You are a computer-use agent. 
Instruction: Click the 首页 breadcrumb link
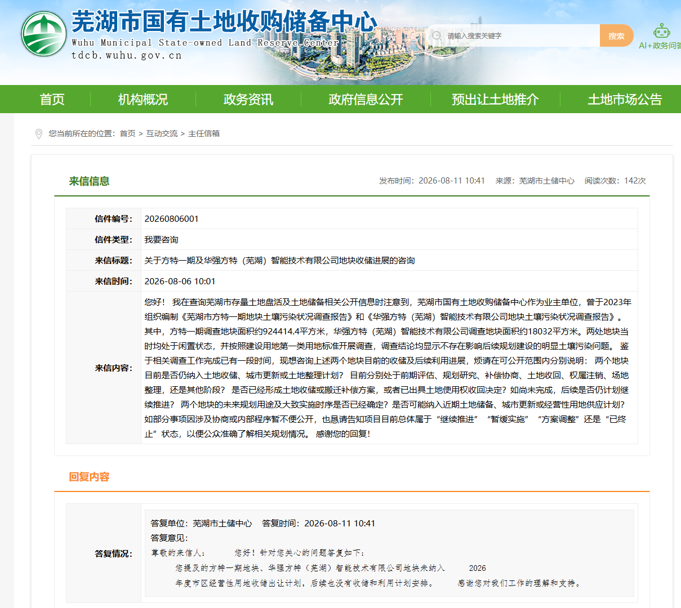(127, 133)
